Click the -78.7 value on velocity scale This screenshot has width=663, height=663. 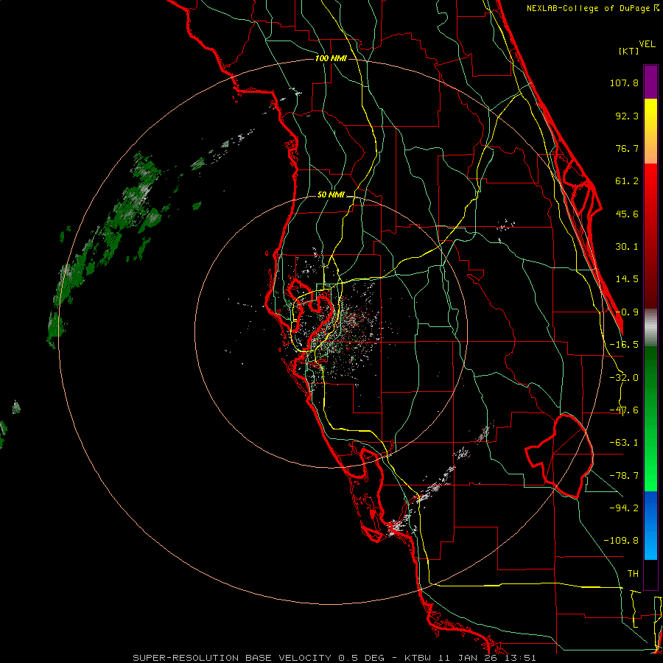624,476
